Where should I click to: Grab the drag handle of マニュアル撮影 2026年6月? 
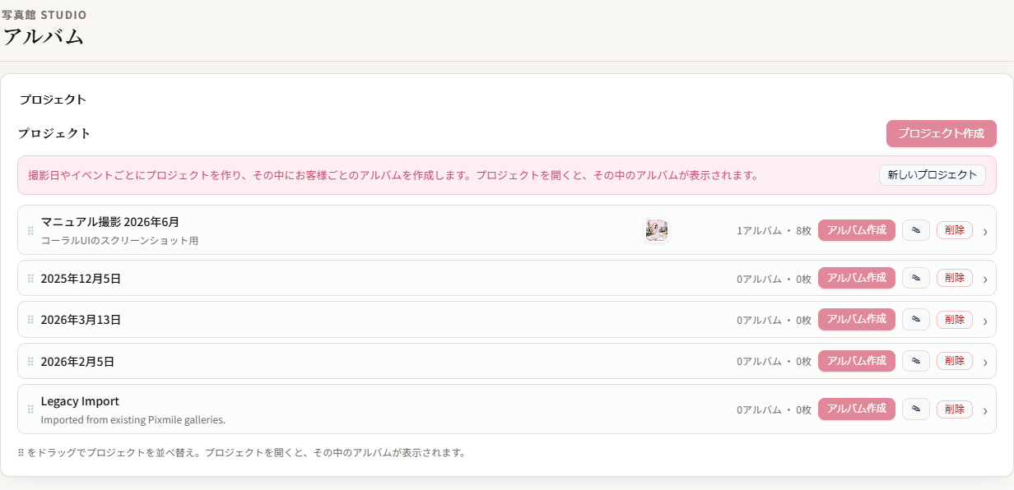pyautogui.click(x=30, y=231)
